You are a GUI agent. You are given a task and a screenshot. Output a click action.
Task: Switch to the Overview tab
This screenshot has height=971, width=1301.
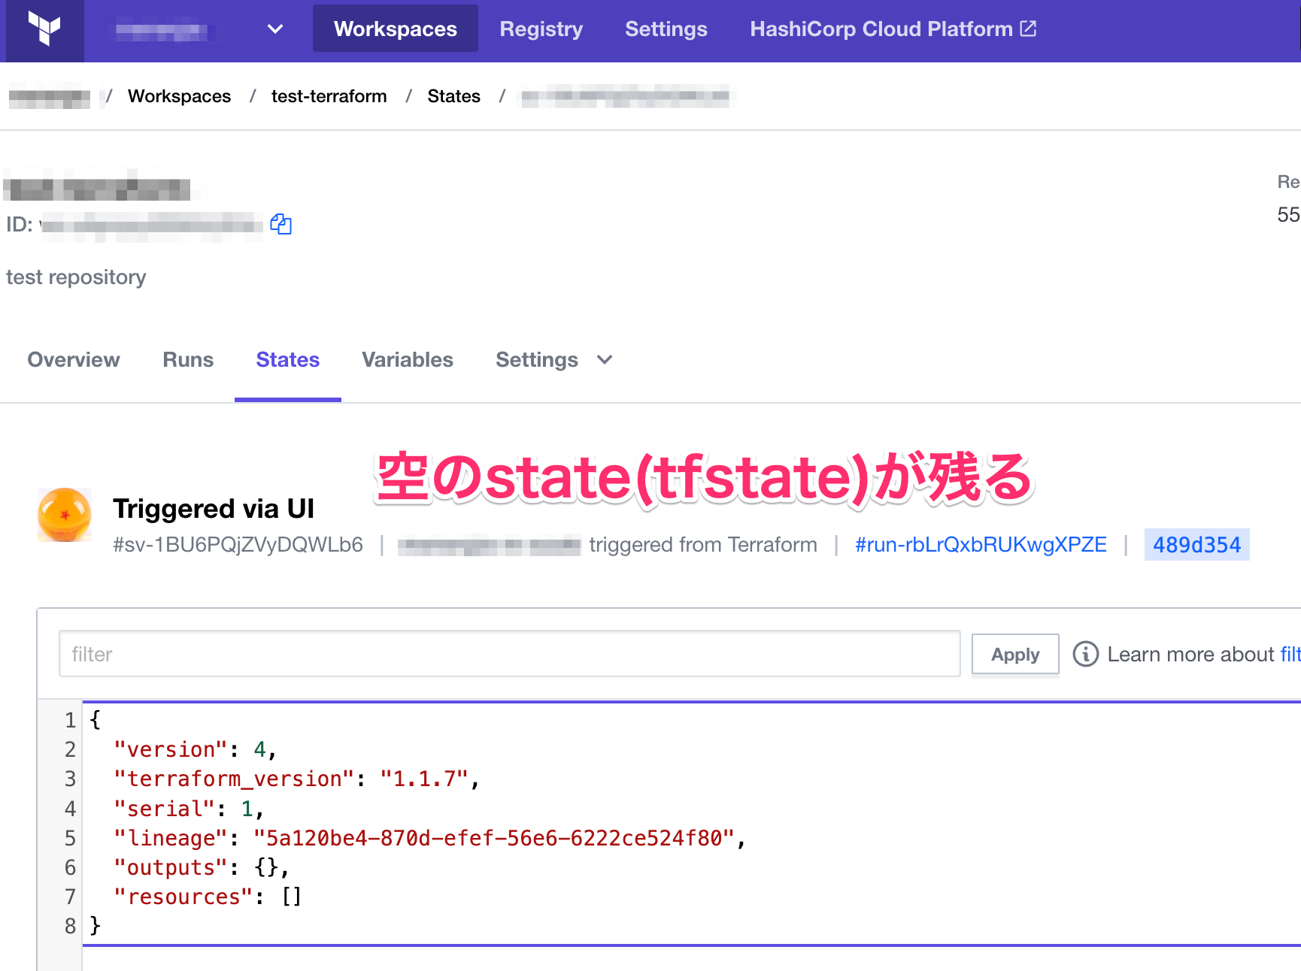pyautogui.click(x=74, y=360)
